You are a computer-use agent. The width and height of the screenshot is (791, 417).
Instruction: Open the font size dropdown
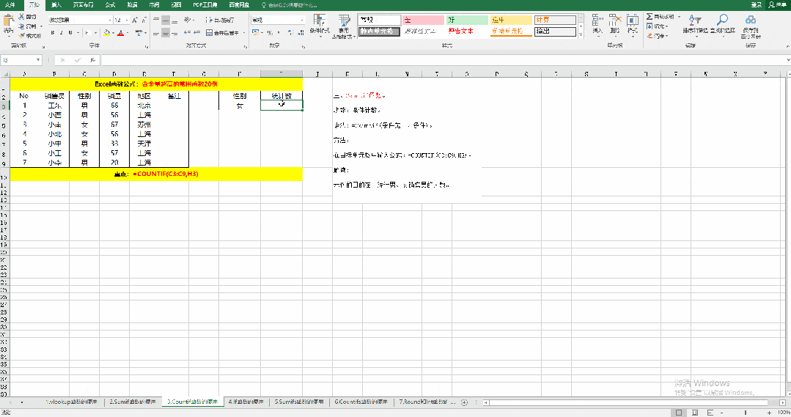click(126, 21)
